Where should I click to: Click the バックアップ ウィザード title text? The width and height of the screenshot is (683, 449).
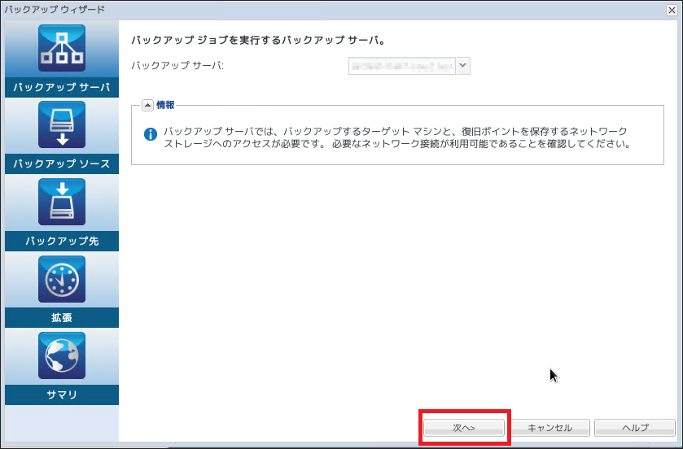(x=55, y=10)
